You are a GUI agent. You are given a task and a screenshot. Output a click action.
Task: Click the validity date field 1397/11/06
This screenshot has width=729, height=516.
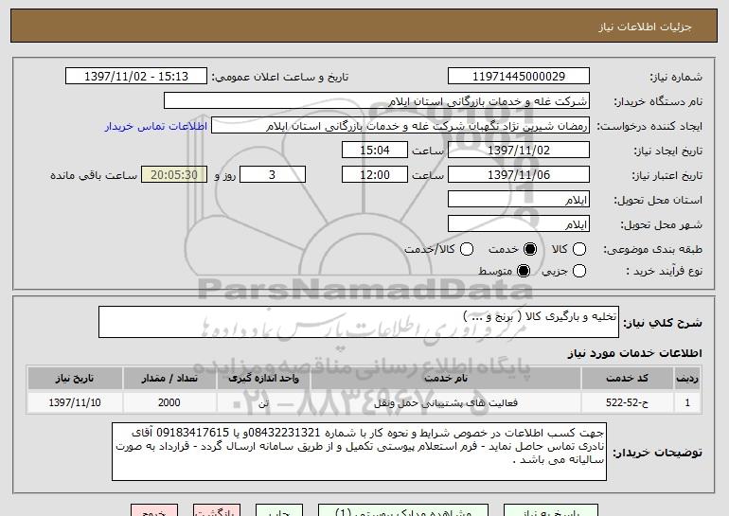click(519, 175)
